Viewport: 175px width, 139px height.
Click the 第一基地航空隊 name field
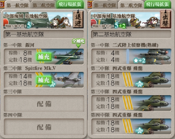pyautogui.click(x=44, y=34)
